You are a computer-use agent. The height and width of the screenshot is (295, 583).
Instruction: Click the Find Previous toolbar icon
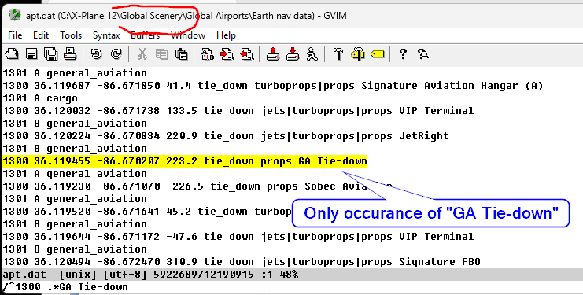click(247, 54)
